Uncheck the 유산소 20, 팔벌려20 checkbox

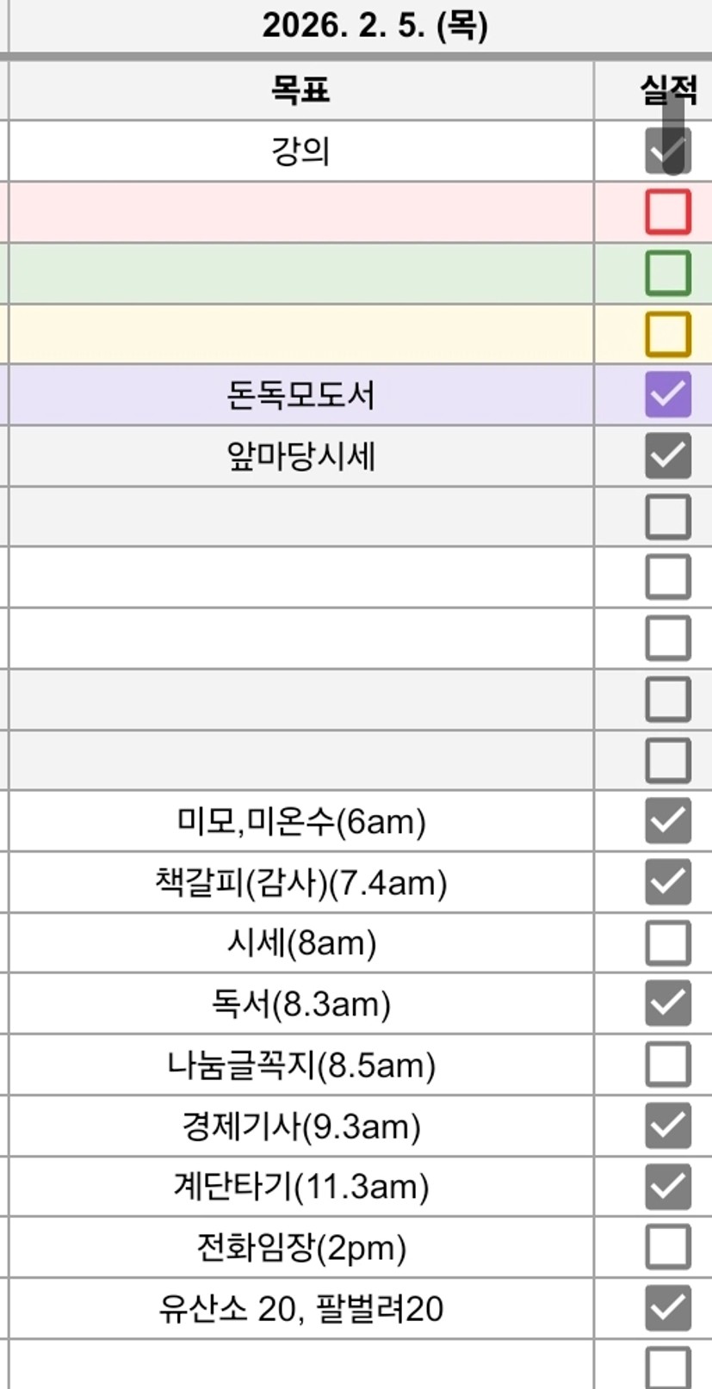point(667,1308)
